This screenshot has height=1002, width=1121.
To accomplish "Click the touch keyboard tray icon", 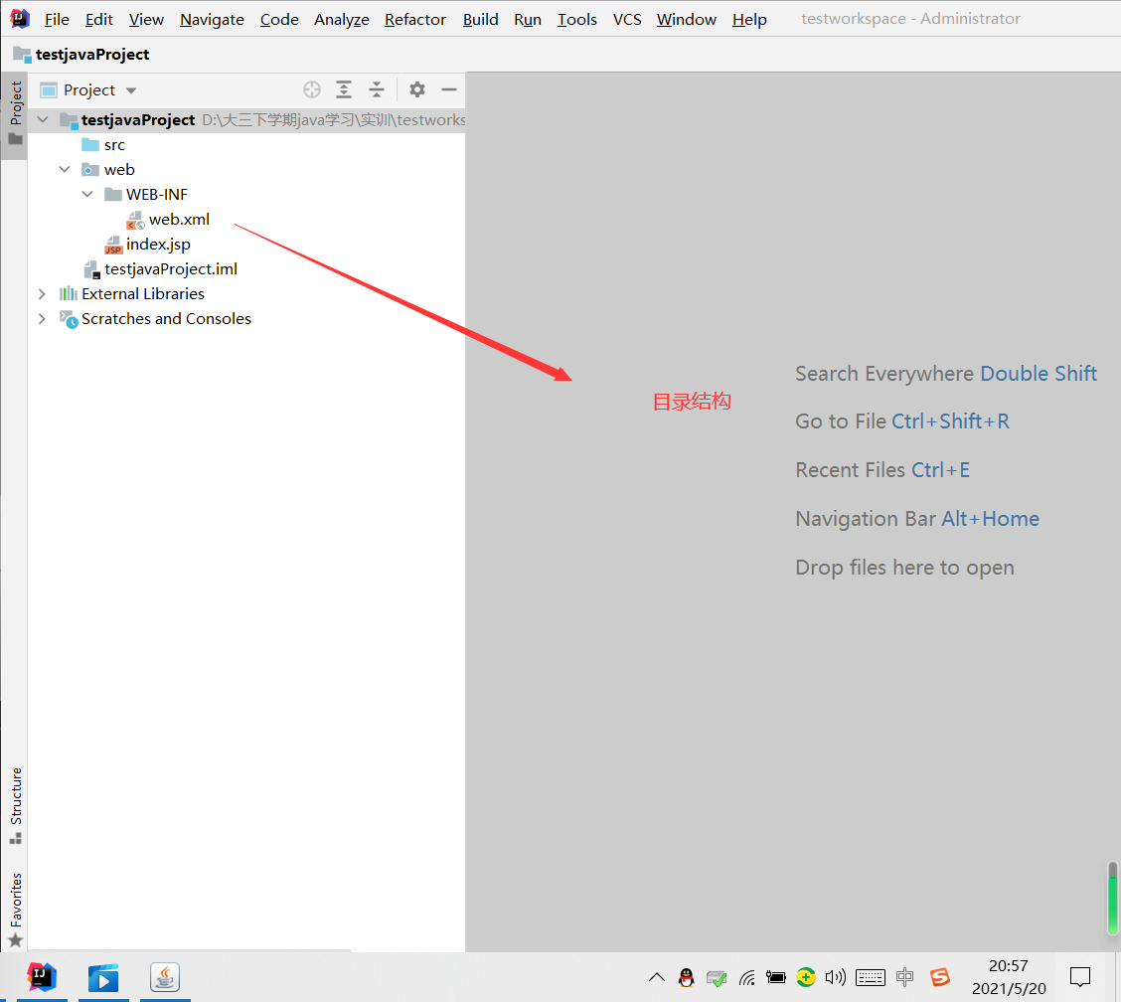I will click(870, 978).
